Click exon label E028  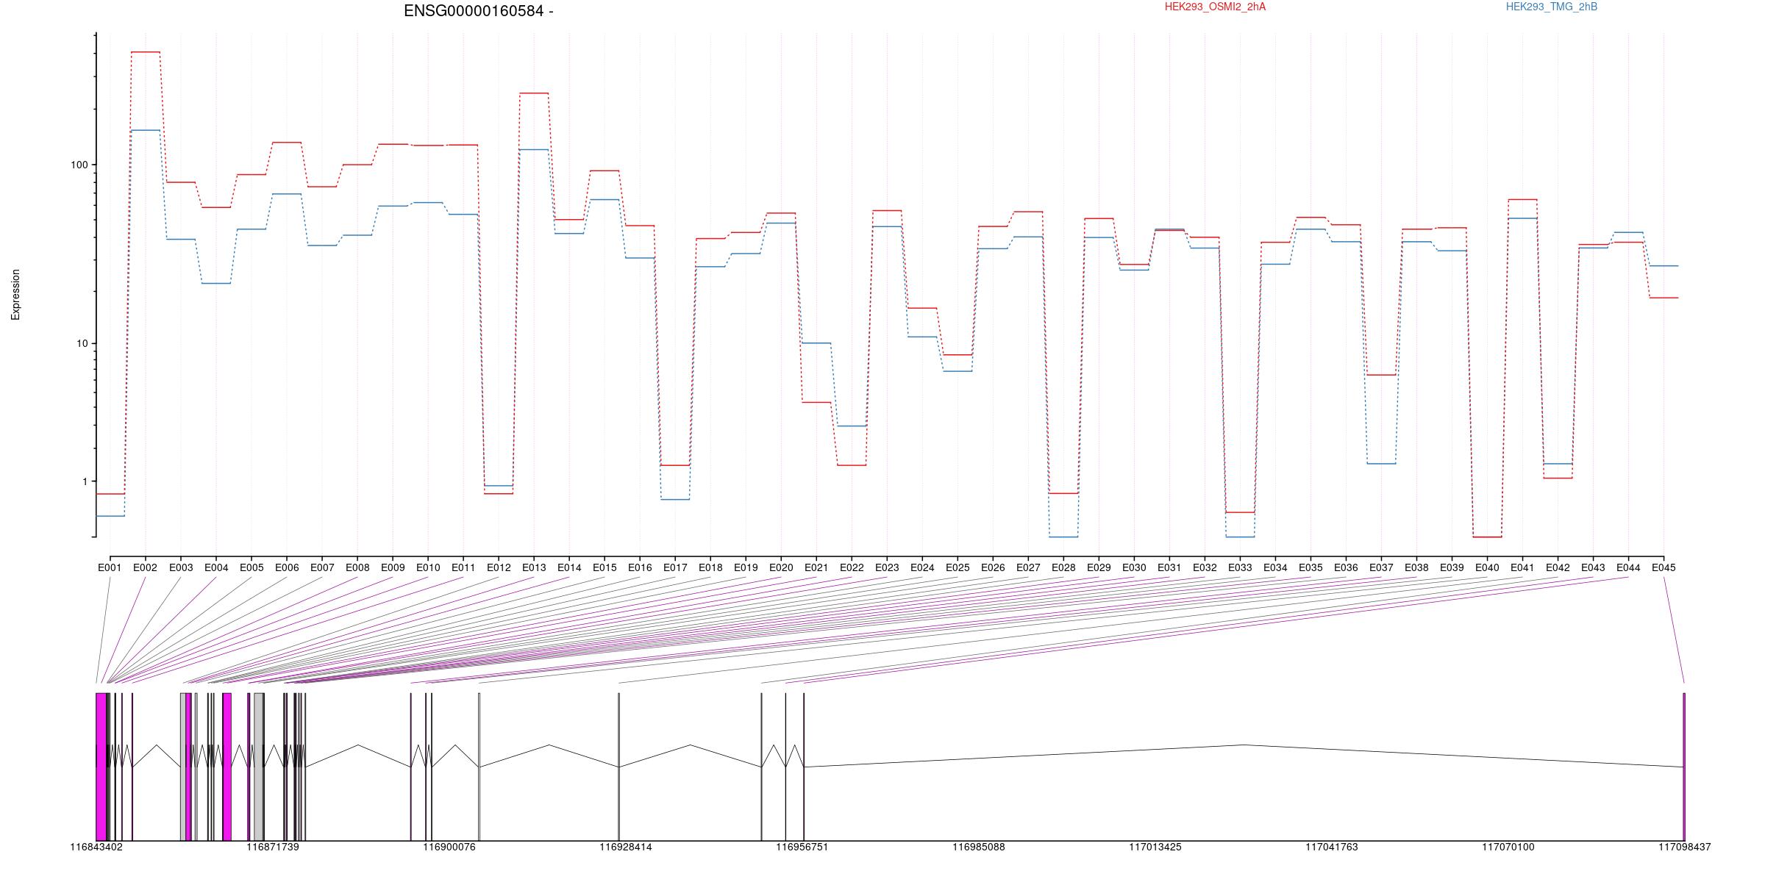tap(1063, 567)
